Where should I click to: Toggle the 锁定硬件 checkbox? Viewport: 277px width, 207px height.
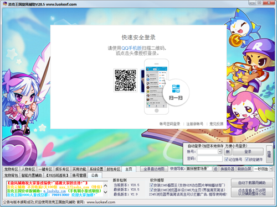click(x=247, y=159)
